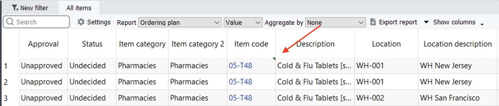This screenshot has height=106, width=499.
Task: Click the Export report button
Action: [x=398, y=22]
